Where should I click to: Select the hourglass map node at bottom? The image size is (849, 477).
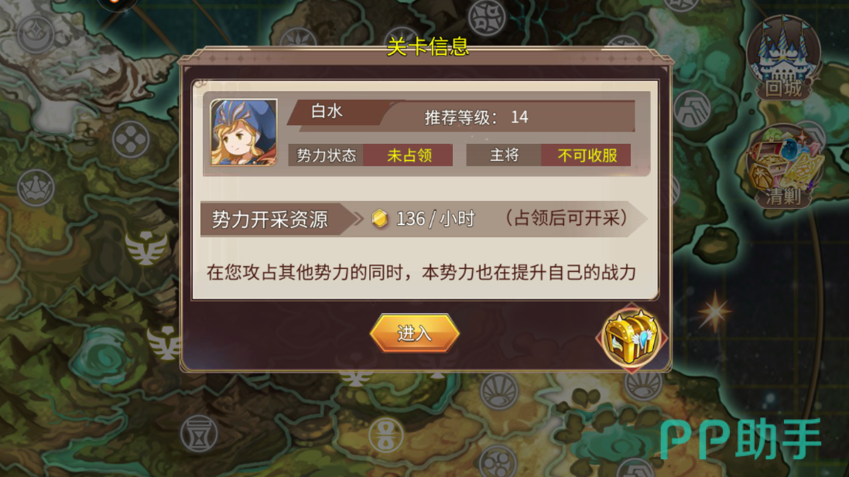click(x=199, y=434)
